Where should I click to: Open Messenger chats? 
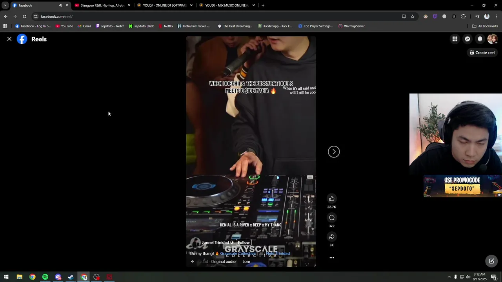[467, 39]
